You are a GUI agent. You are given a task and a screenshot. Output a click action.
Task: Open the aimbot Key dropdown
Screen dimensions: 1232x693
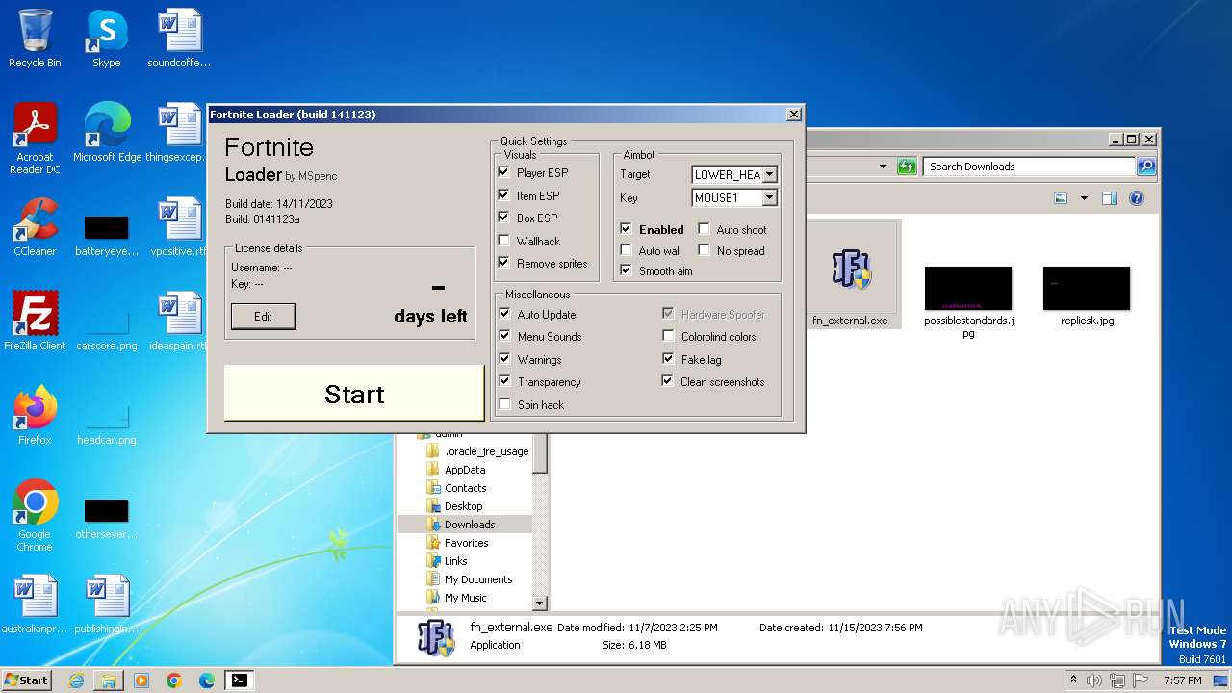769,197
